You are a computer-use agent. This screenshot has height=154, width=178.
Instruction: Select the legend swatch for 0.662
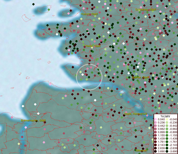point(155,129)
